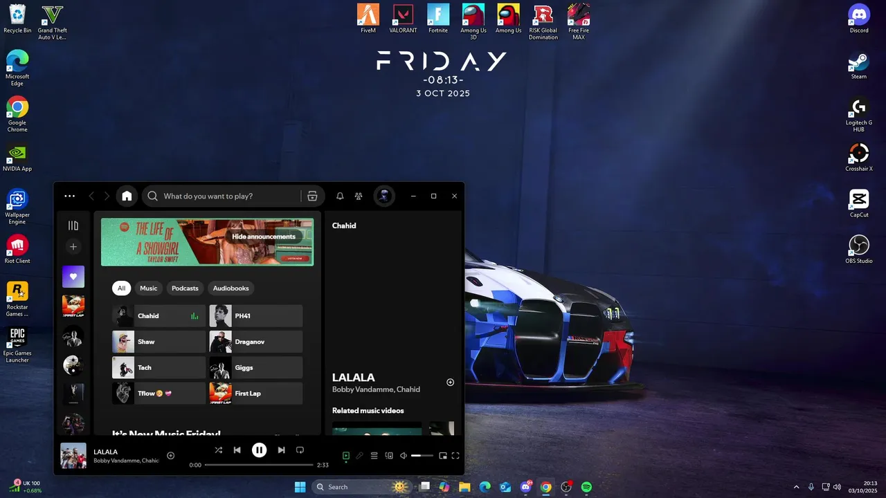Open Windows Start menu
Screen dimensions: 886x498
(x=300, y=487)
